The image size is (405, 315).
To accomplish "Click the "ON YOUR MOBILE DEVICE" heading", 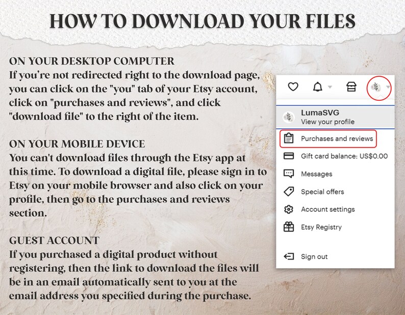I will pos(77,144).
